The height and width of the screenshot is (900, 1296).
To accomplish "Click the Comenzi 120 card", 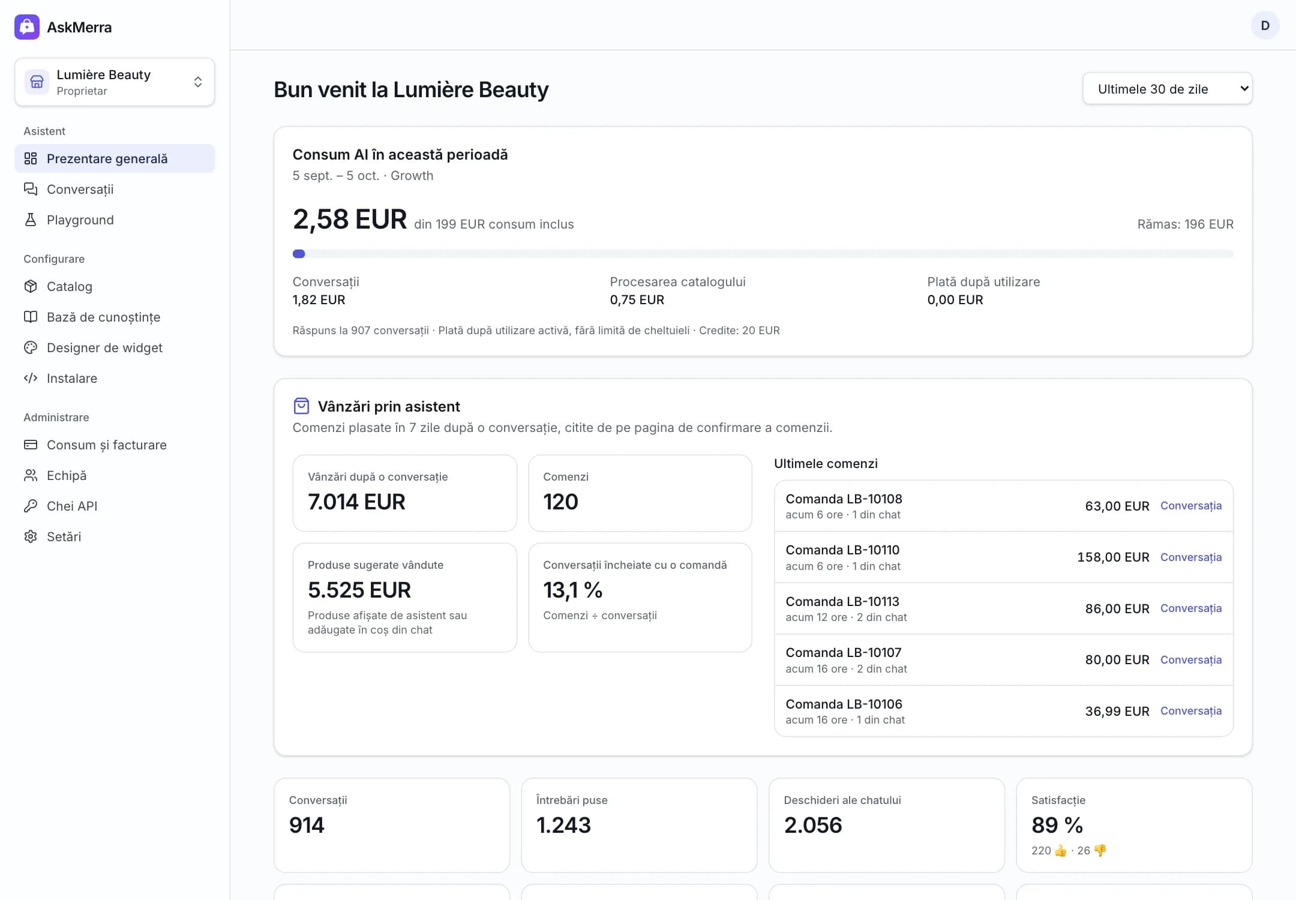I will [640, 493].
